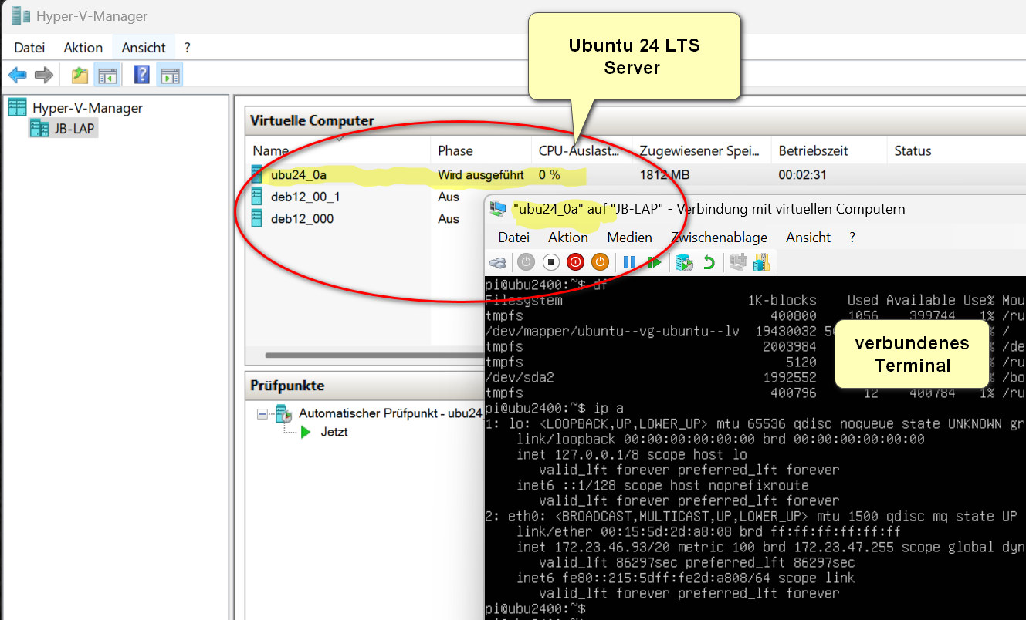Click the Ctrl+Alt+Del icon in VM toolbar
The image size is (1026, 620).
498,262
